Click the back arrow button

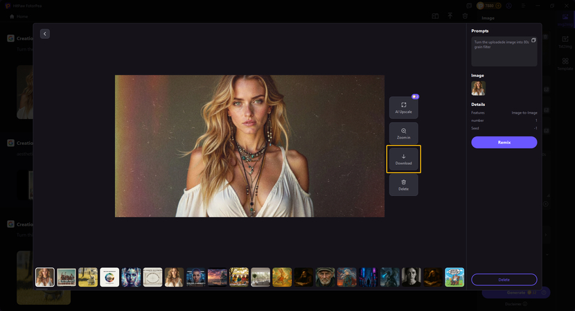tap(45, 34)
